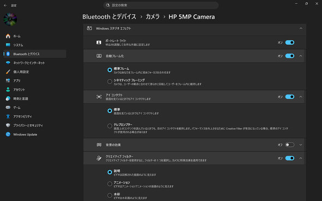This screenshot has width=322, height=201.
Task: Select アニメーション filter radio button
Action: (110, 184)
